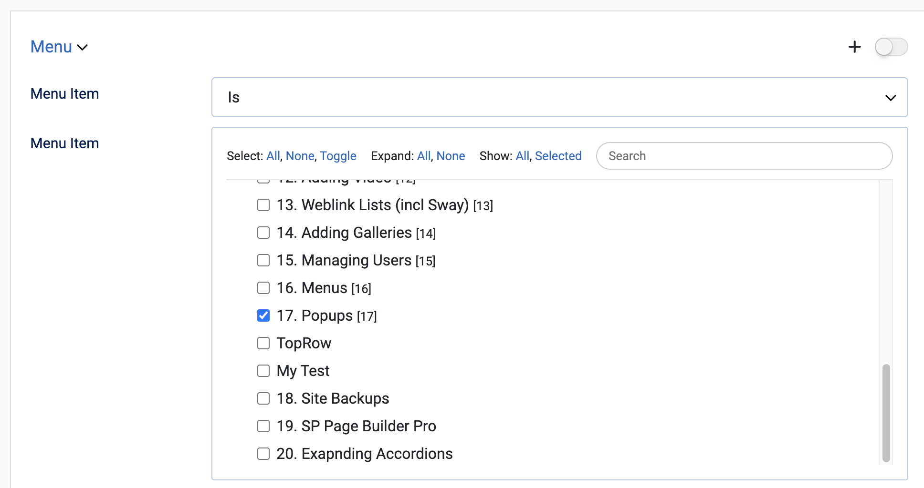
Task: Check 19. SP Page Builder Pro
Action: coord(263,426)
